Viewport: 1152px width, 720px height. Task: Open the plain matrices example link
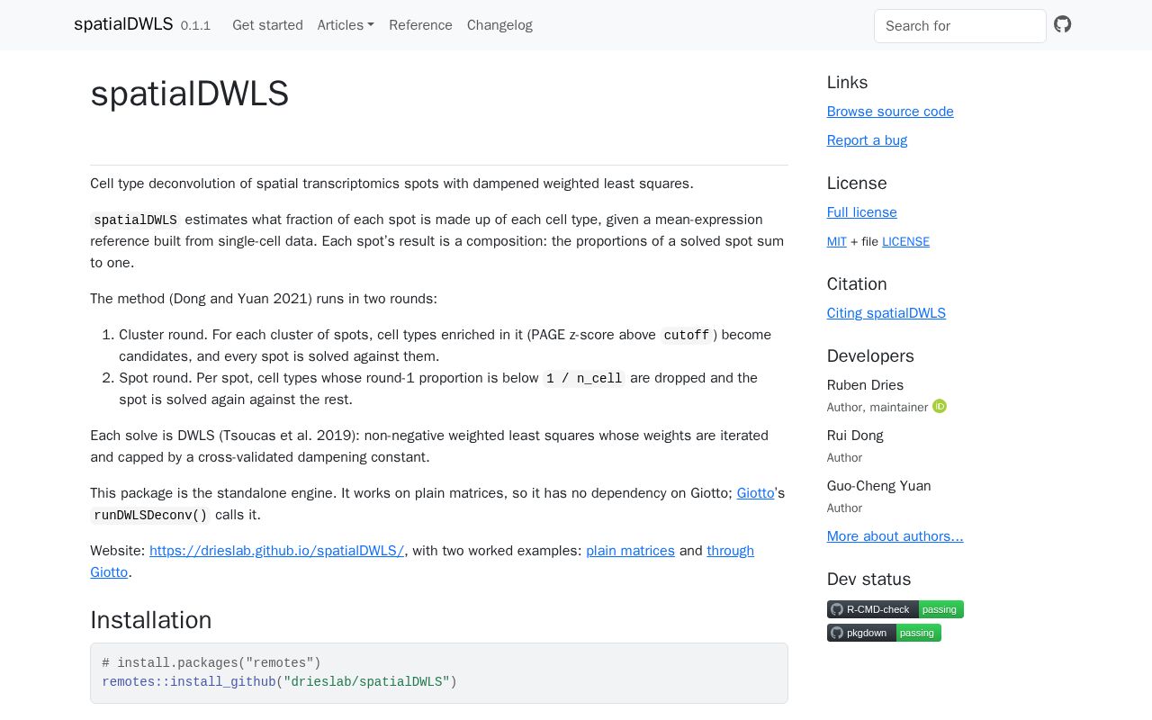[x=630, y=551]
